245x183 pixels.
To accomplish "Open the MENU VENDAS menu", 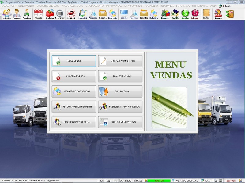I will (114, 6).
